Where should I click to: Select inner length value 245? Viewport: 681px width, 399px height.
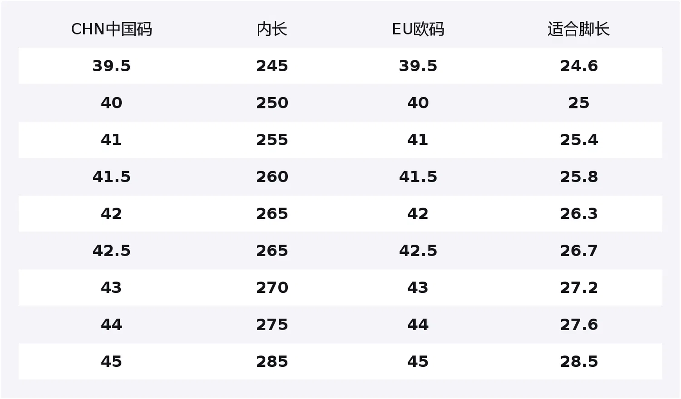[272, 66]
